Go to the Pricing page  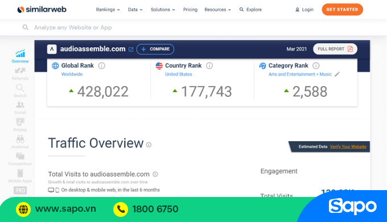190,10
